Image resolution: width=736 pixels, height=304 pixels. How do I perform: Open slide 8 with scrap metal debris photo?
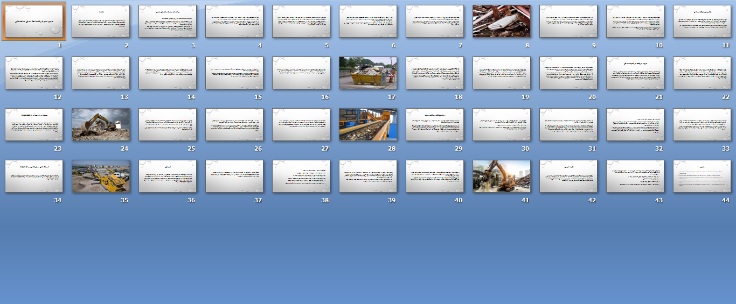(x=502, y=22)
